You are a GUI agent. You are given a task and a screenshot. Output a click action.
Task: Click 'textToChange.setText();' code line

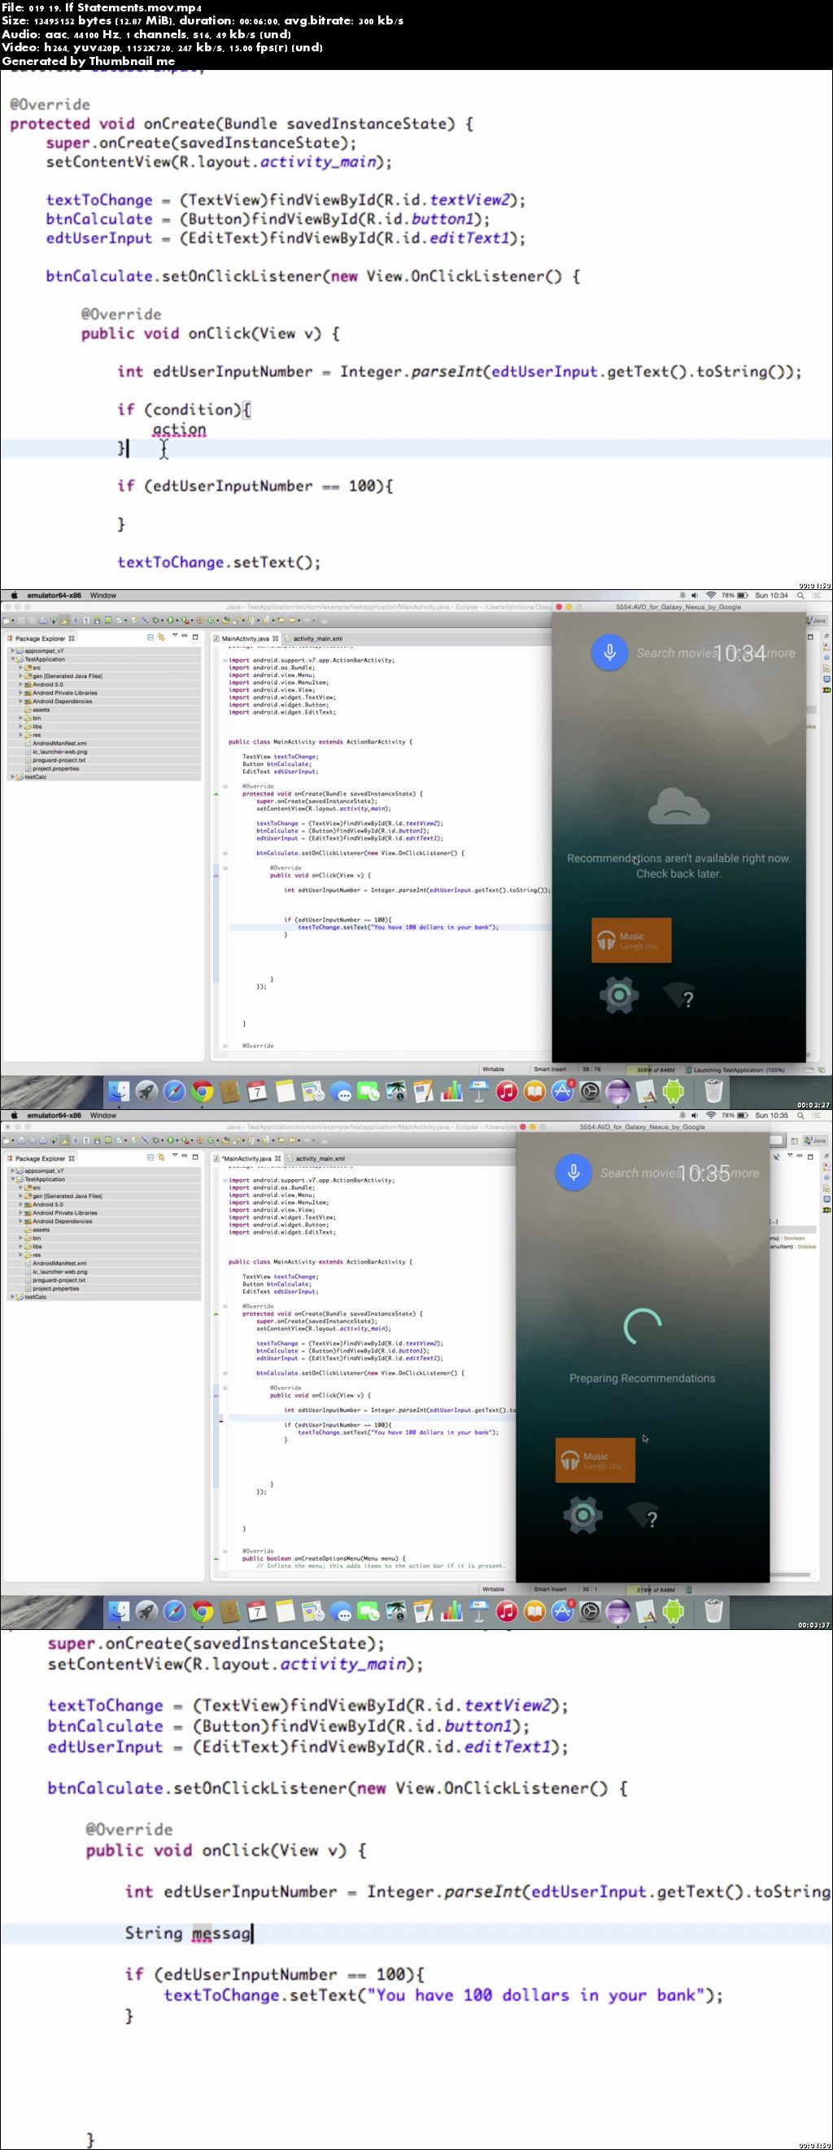point(219,562)
